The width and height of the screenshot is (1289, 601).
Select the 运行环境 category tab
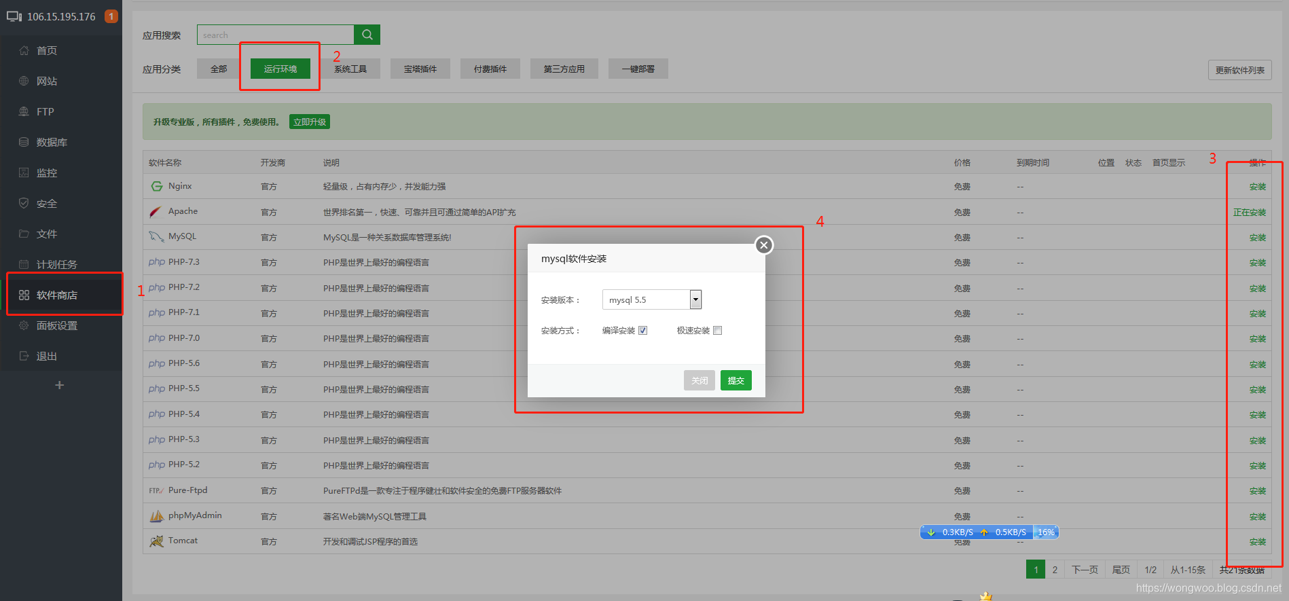(280, 69)
